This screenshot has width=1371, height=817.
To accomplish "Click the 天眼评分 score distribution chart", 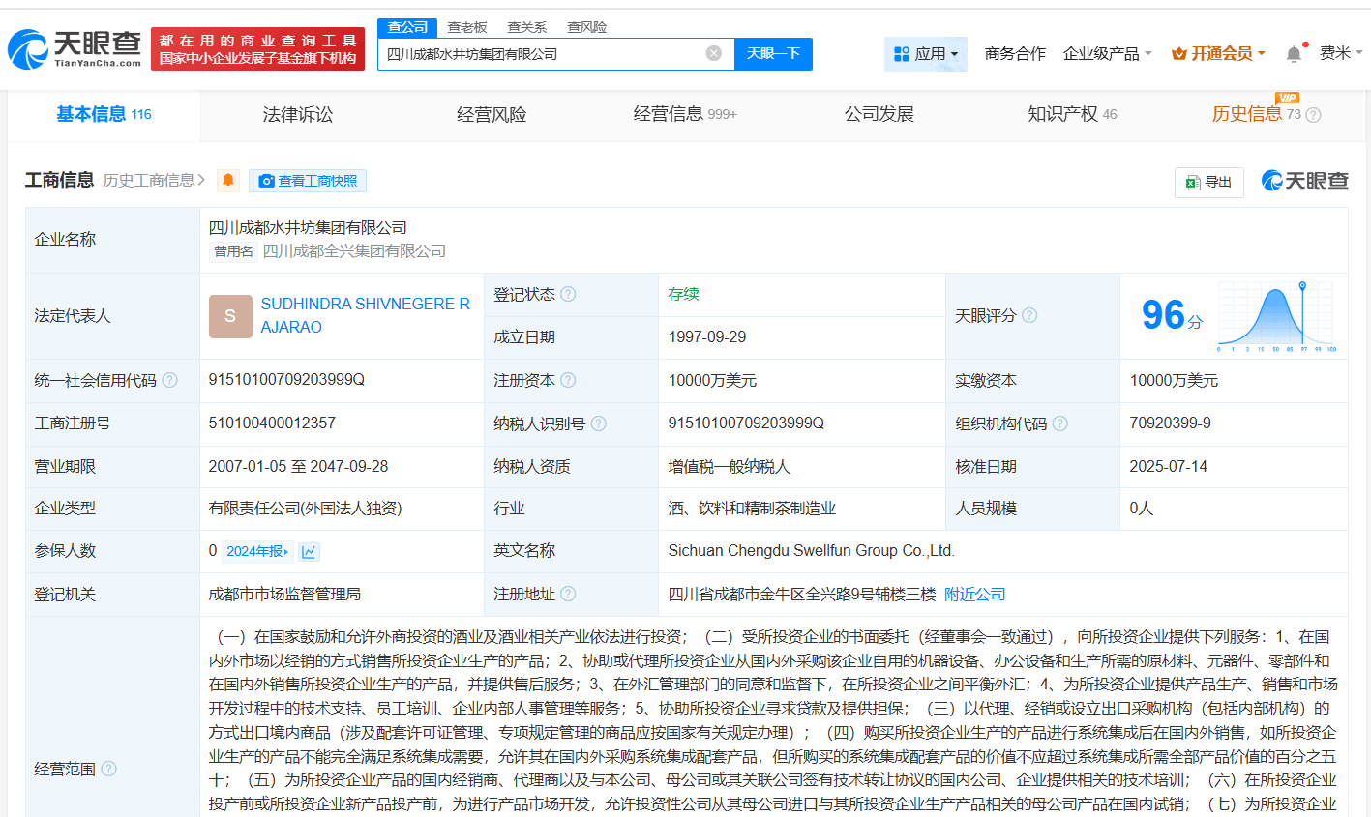I will point(1276,316).
